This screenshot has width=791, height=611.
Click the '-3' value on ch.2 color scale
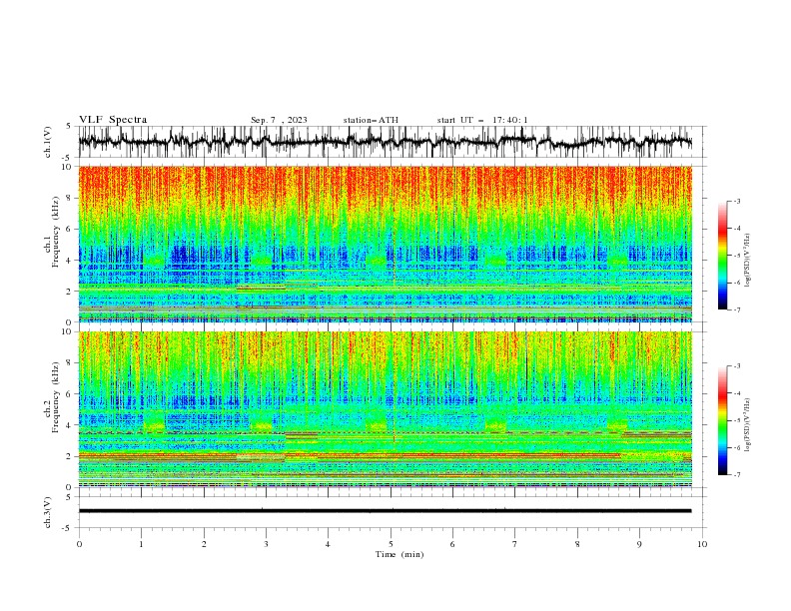coord(737,366)
